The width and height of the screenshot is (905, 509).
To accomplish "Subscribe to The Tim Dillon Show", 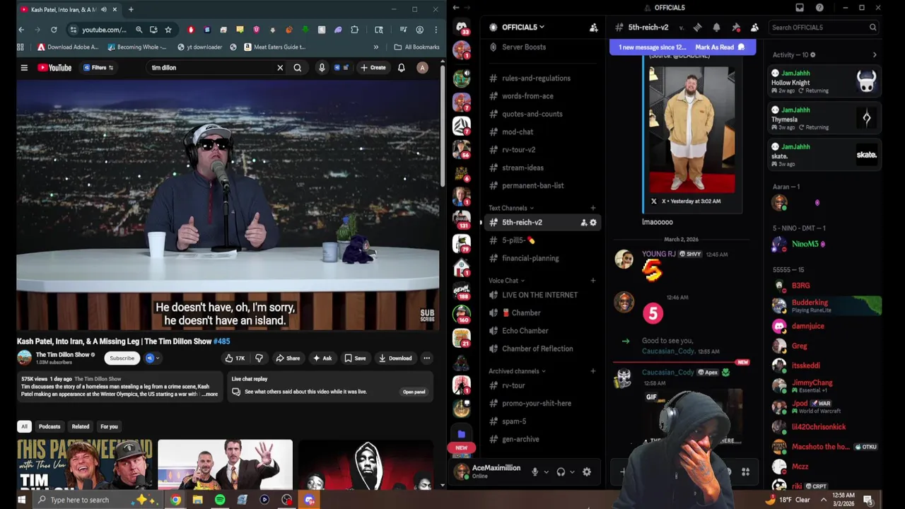I will (122, 358).
